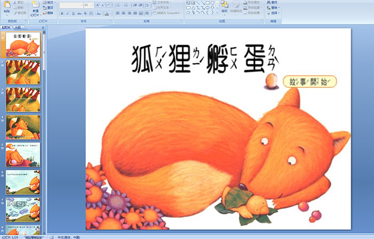
Task: Click Reset (重设) slide button
Action: (48, 7)
